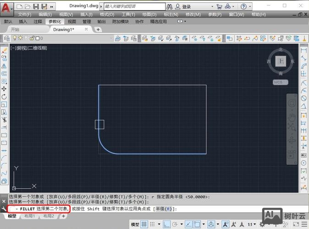Select the Rotate tool in left toolbar
Viewport: 309px width, 229px height.
pos(4,97)
